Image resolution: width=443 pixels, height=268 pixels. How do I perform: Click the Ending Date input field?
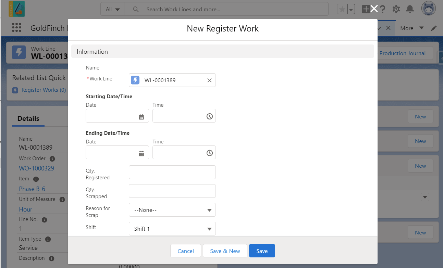[117, 152]
